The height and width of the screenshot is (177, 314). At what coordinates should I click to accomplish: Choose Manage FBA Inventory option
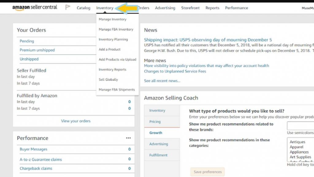pyautogui.click(x=116, y=29)
